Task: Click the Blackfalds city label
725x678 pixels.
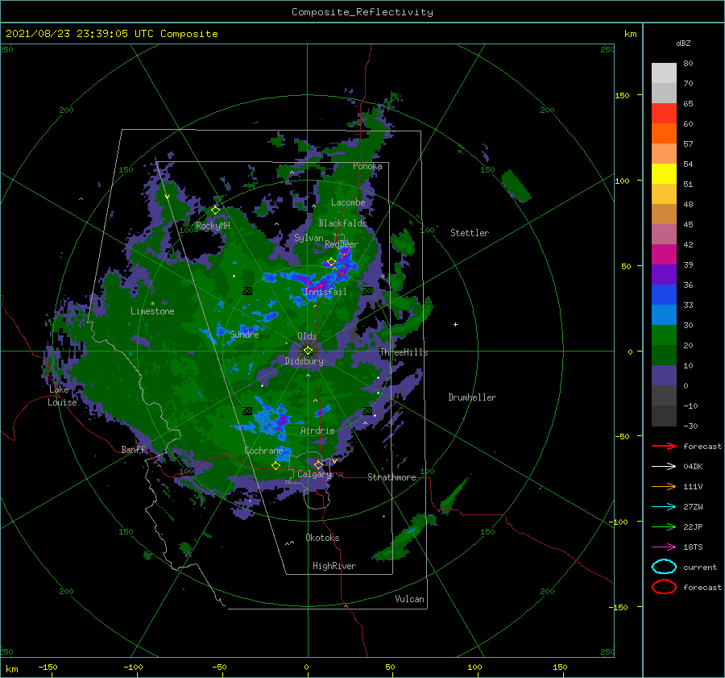Action: 342,223
